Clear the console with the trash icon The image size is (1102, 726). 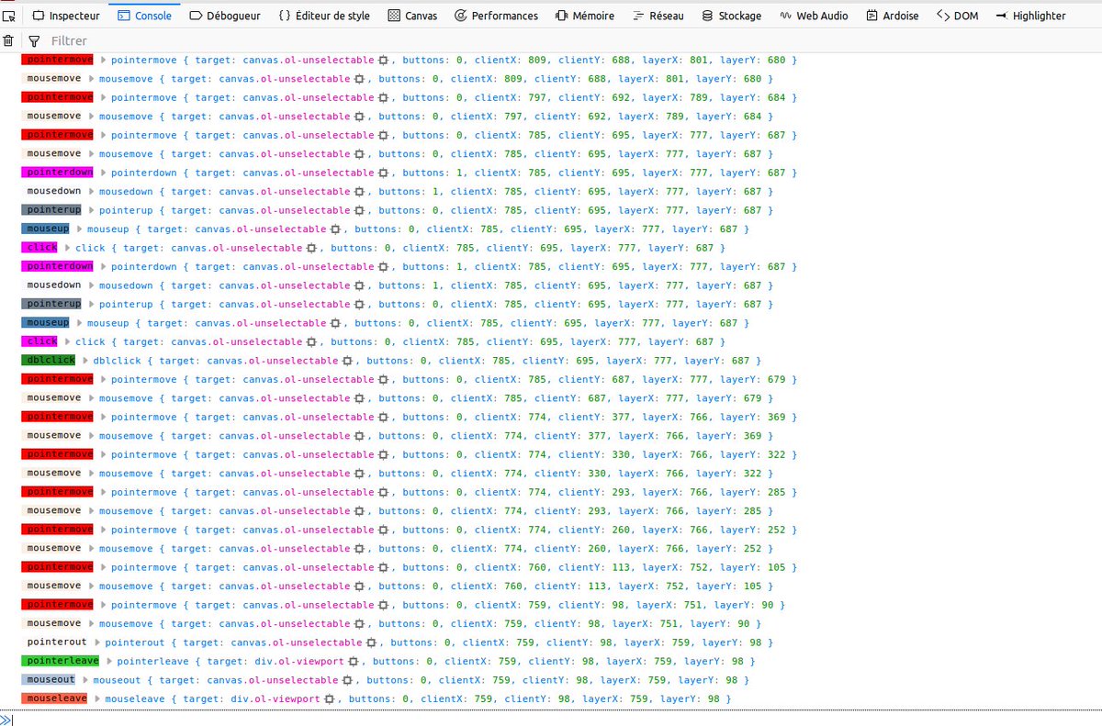(8, 41)
